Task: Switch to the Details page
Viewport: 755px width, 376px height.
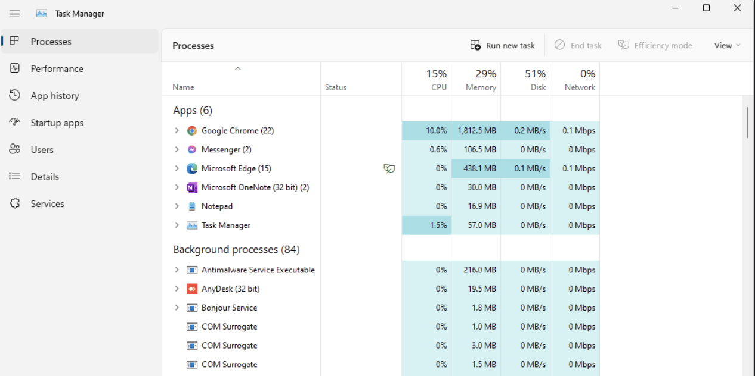Action: [80, 177]
